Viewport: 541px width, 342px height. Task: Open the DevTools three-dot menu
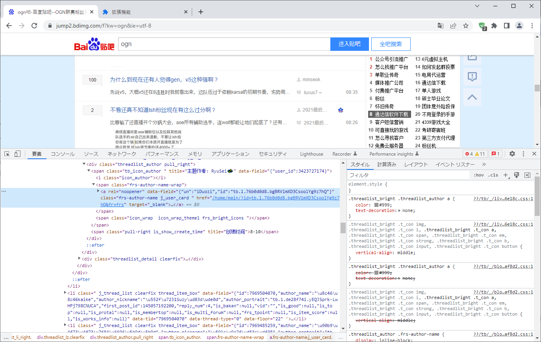(x=523, y=154)
